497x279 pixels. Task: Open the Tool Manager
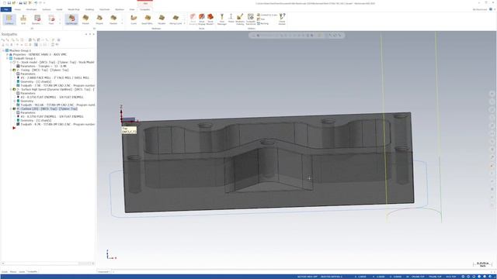[222, 19]
